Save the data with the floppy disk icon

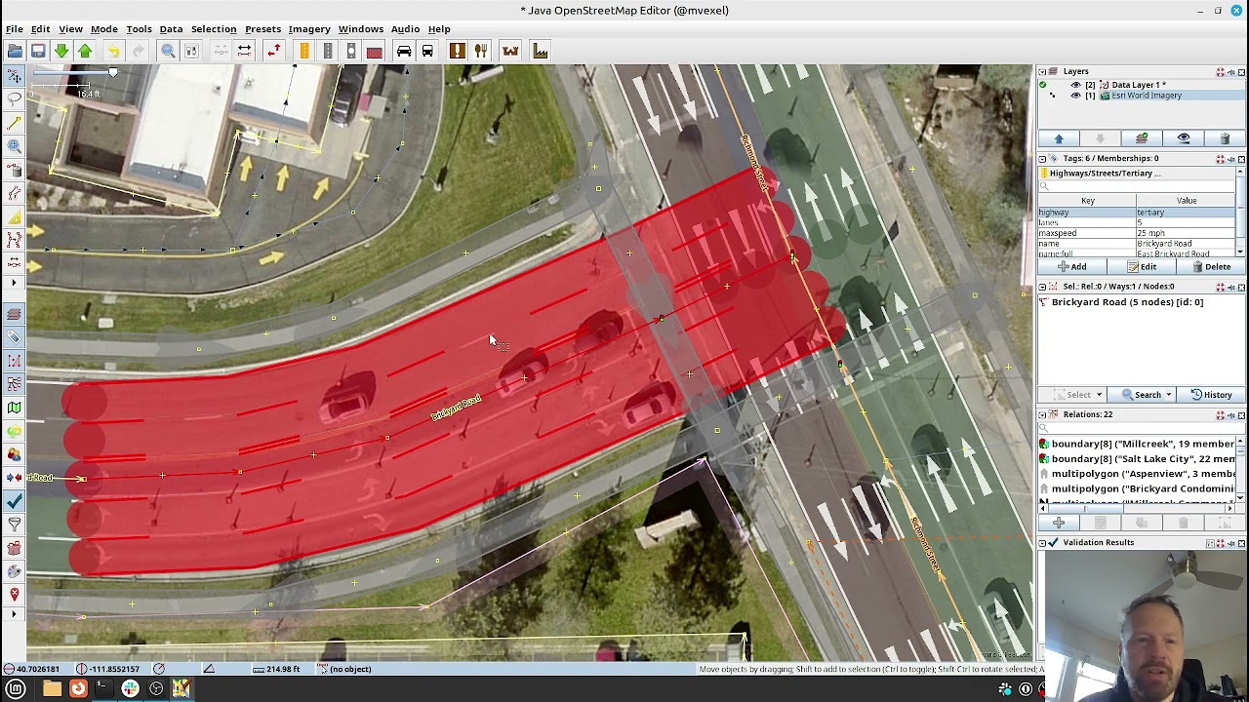[38, 51]
